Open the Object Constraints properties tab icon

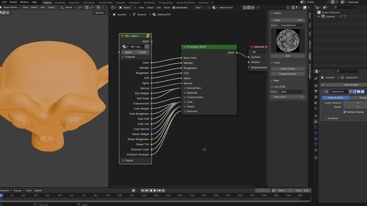pos(316,138)
